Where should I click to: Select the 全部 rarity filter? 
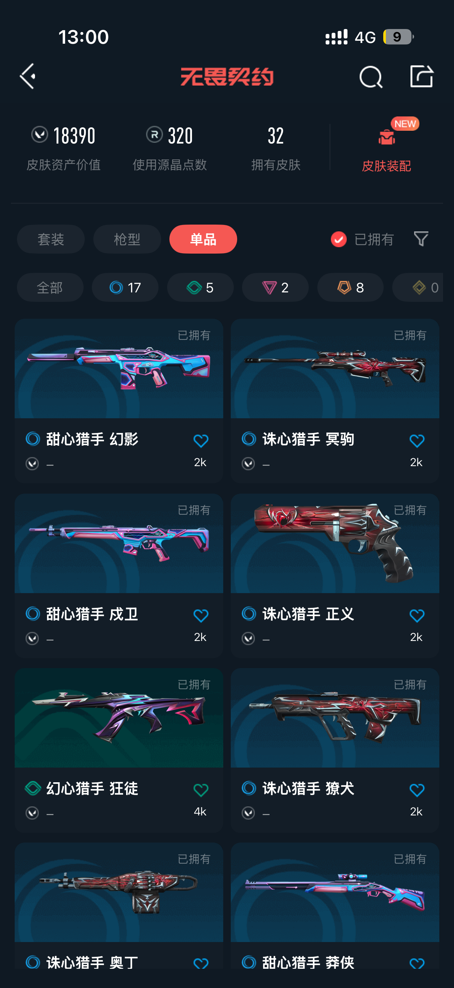click(50, 287)
